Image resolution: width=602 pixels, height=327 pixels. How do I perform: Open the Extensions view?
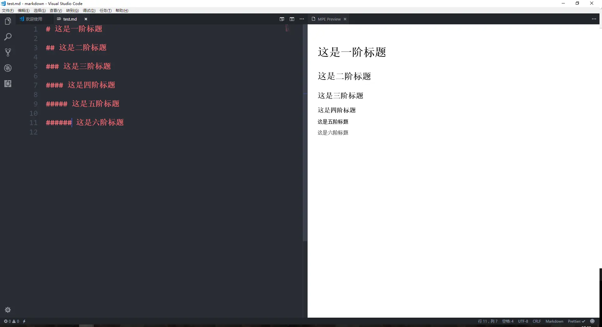[8, 83]
